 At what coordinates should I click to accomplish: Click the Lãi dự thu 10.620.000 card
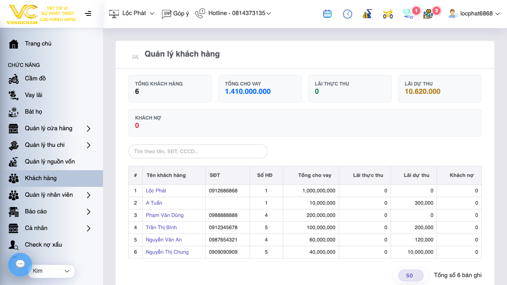[x=440, y=89]
